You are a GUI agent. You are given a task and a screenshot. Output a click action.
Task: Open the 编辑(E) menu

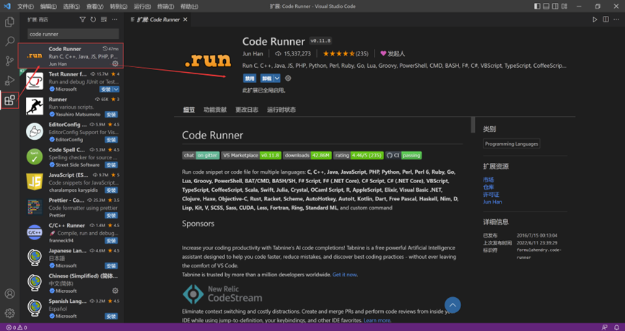(x=48, y=6)
